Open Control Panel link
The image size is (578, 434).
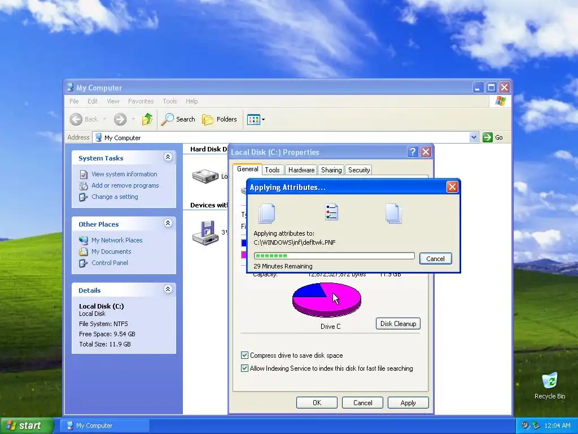110,263
